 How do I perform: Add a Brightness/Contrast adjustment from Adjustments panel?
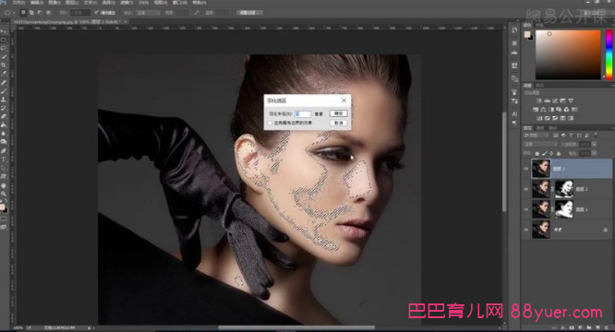539,101
